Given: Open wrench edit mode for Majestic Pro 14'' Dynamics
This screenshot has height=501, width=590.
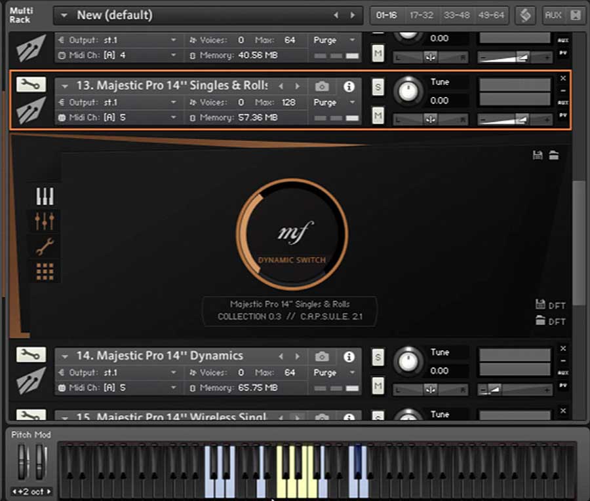Looking at the screenshot, I should click(31, 354).
